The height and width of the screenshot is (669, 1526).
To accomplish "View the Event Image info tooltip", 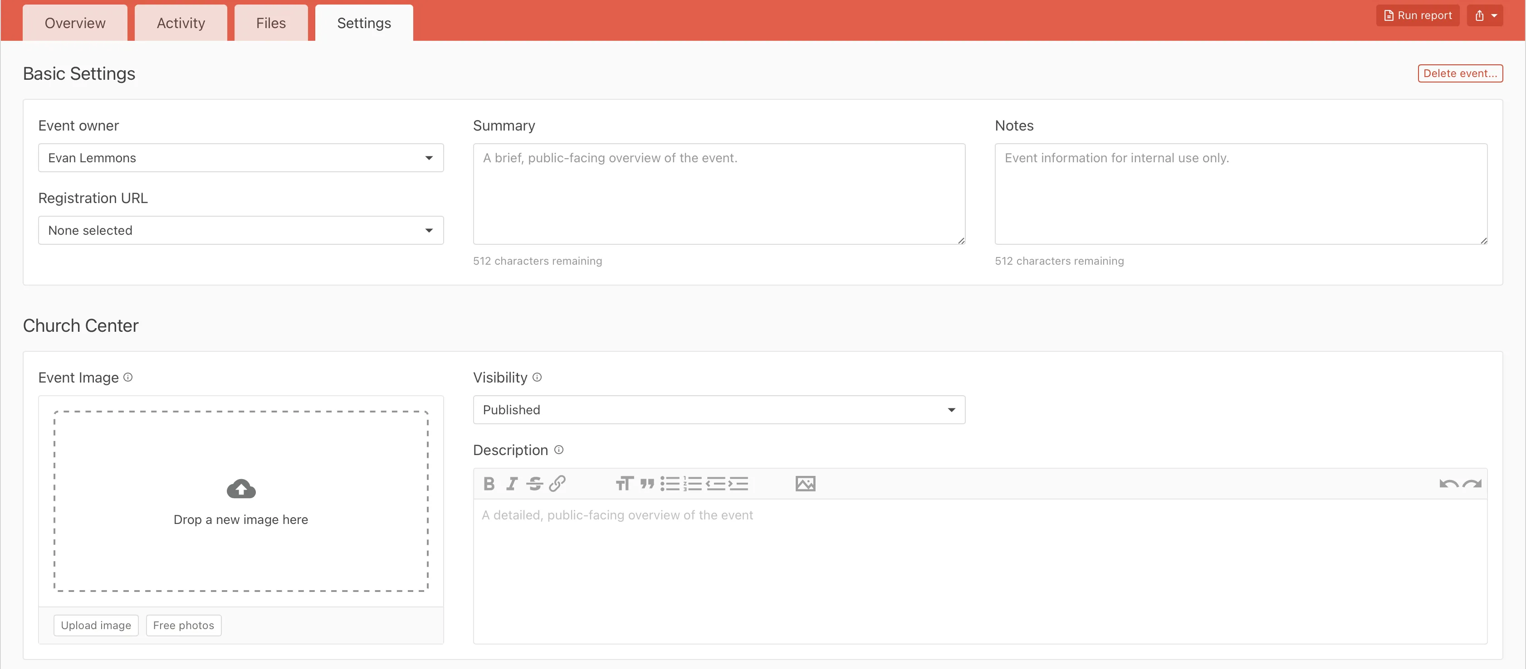I will [128, 377].
